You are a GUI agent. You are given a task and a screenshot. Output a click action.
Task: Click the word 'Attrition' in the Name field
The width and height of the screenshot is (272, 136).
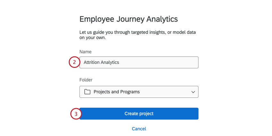tap(92, 62)
